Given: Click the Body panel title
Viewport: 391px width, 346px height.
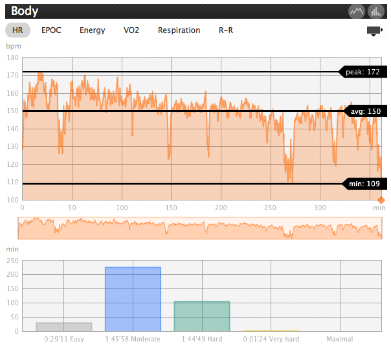Looking at the screenshot, I should click(x=25, y=11).
